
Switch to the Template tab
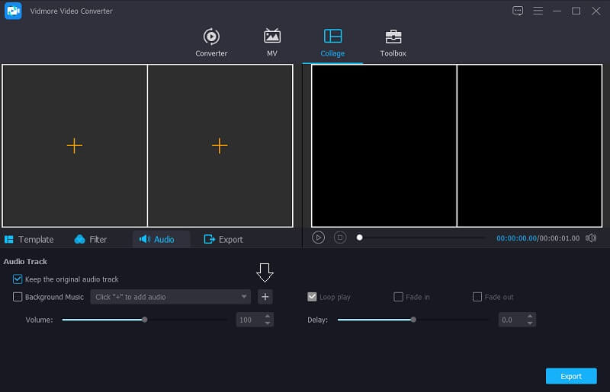(x=29, y=239)
